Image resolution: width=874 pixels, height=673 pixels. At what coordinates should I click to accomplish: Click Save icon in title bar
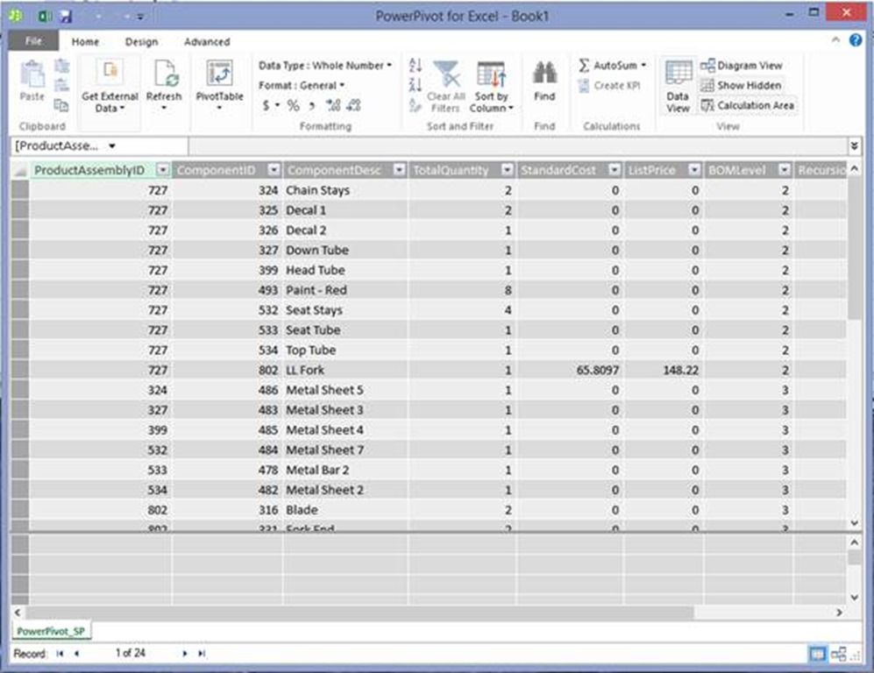point(66,16)
